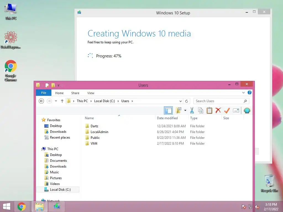Viewport: 283px width, 212px height.
Task: Click the envelope Email icon
Action: [236, 110]
